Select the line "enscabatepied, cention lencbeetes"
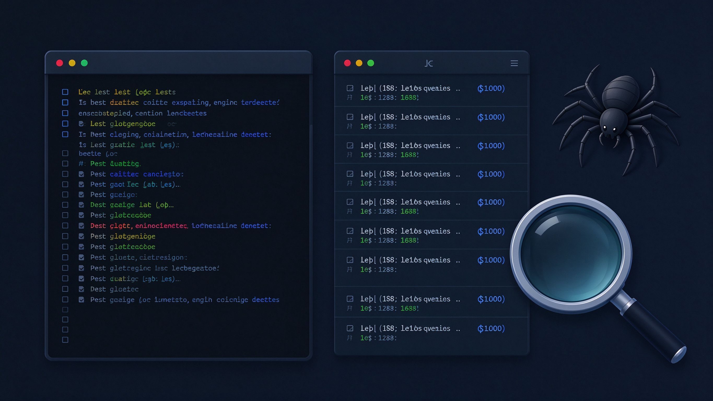Viewport: 713px width, 401px height. coord(143,114)
